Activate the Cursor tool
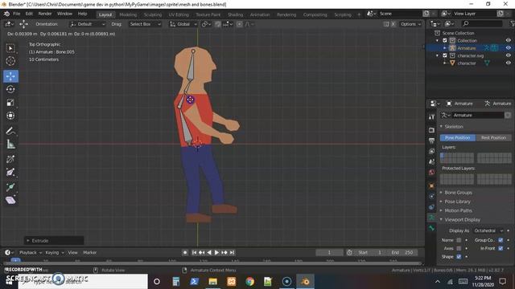Screen dimensions: 515x289 coord(10,61)
